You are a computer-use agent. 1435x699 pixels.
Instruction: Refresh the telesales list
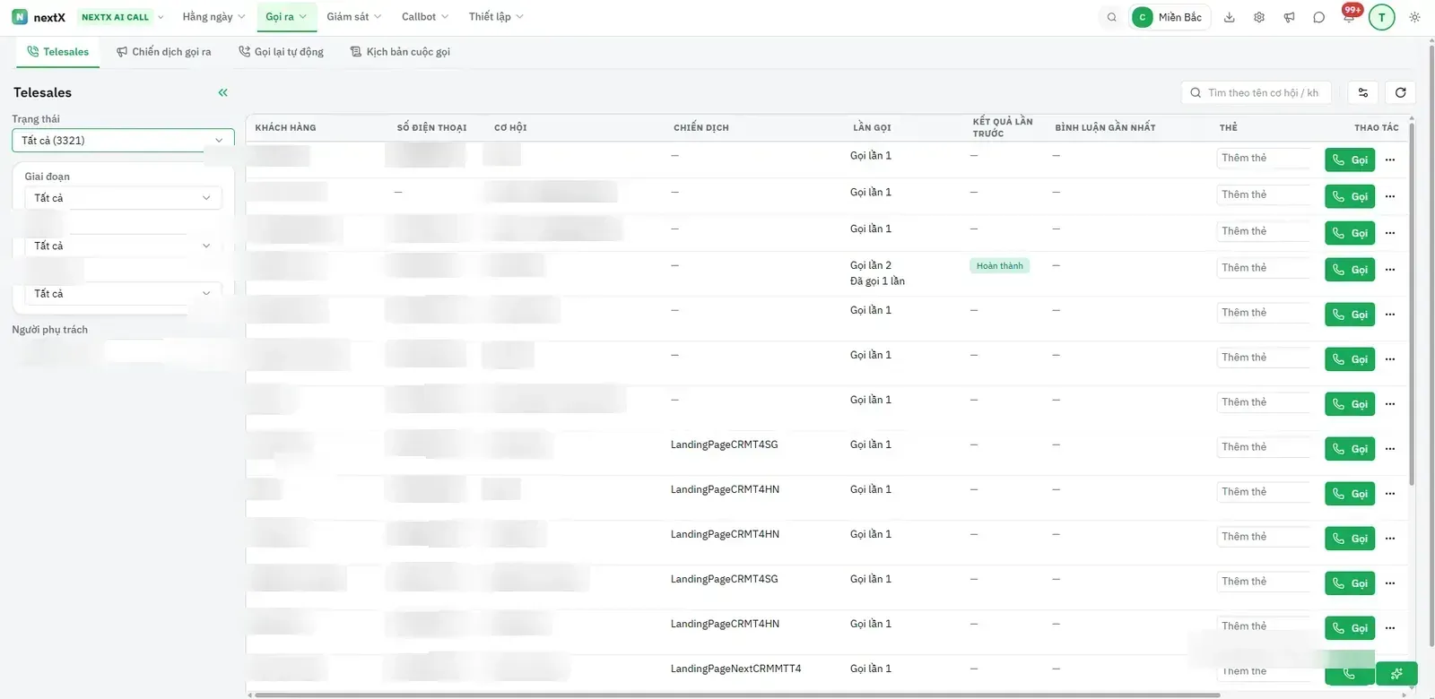tap(1400, 92)
